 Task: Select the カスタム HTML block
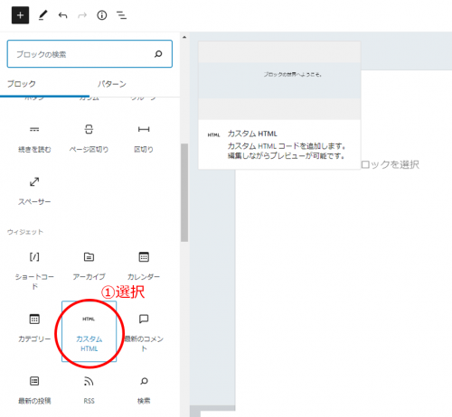[x=89, y=331]
